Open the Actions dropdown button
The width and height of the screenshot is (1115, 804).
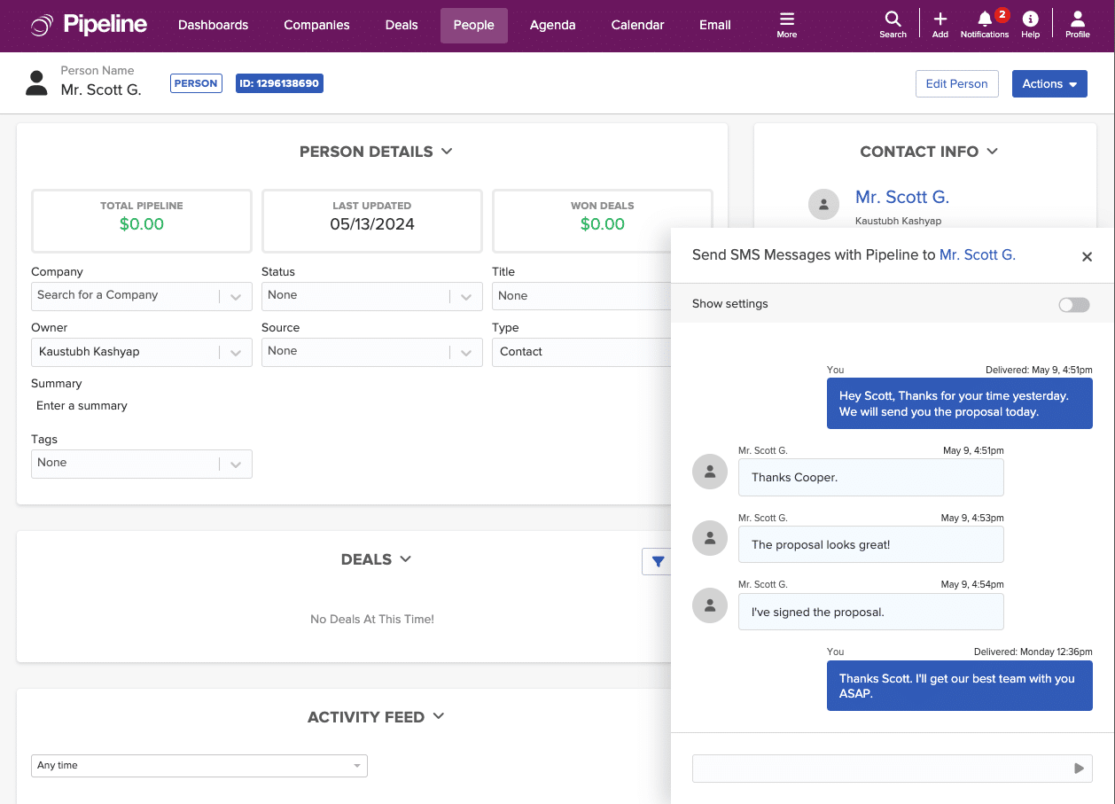pos(1049,83)
